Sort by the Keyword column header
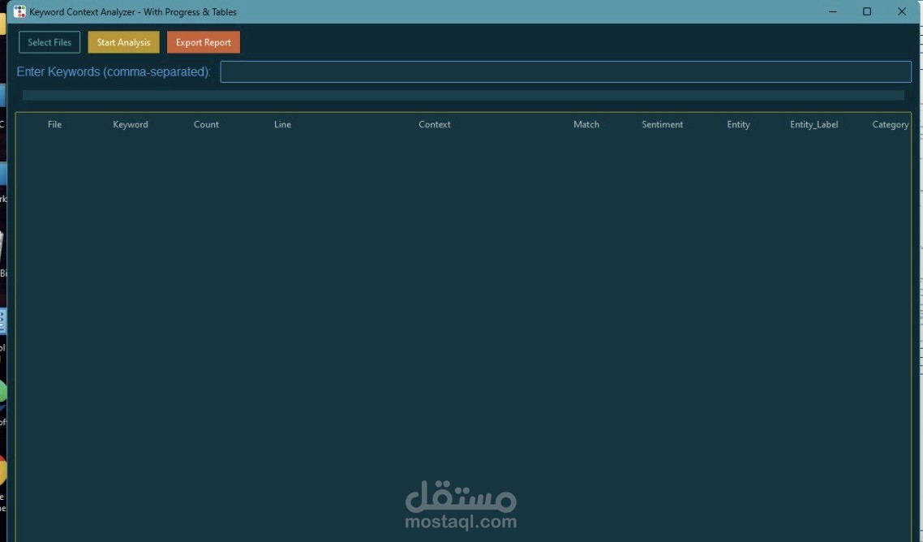 point(131,124)
